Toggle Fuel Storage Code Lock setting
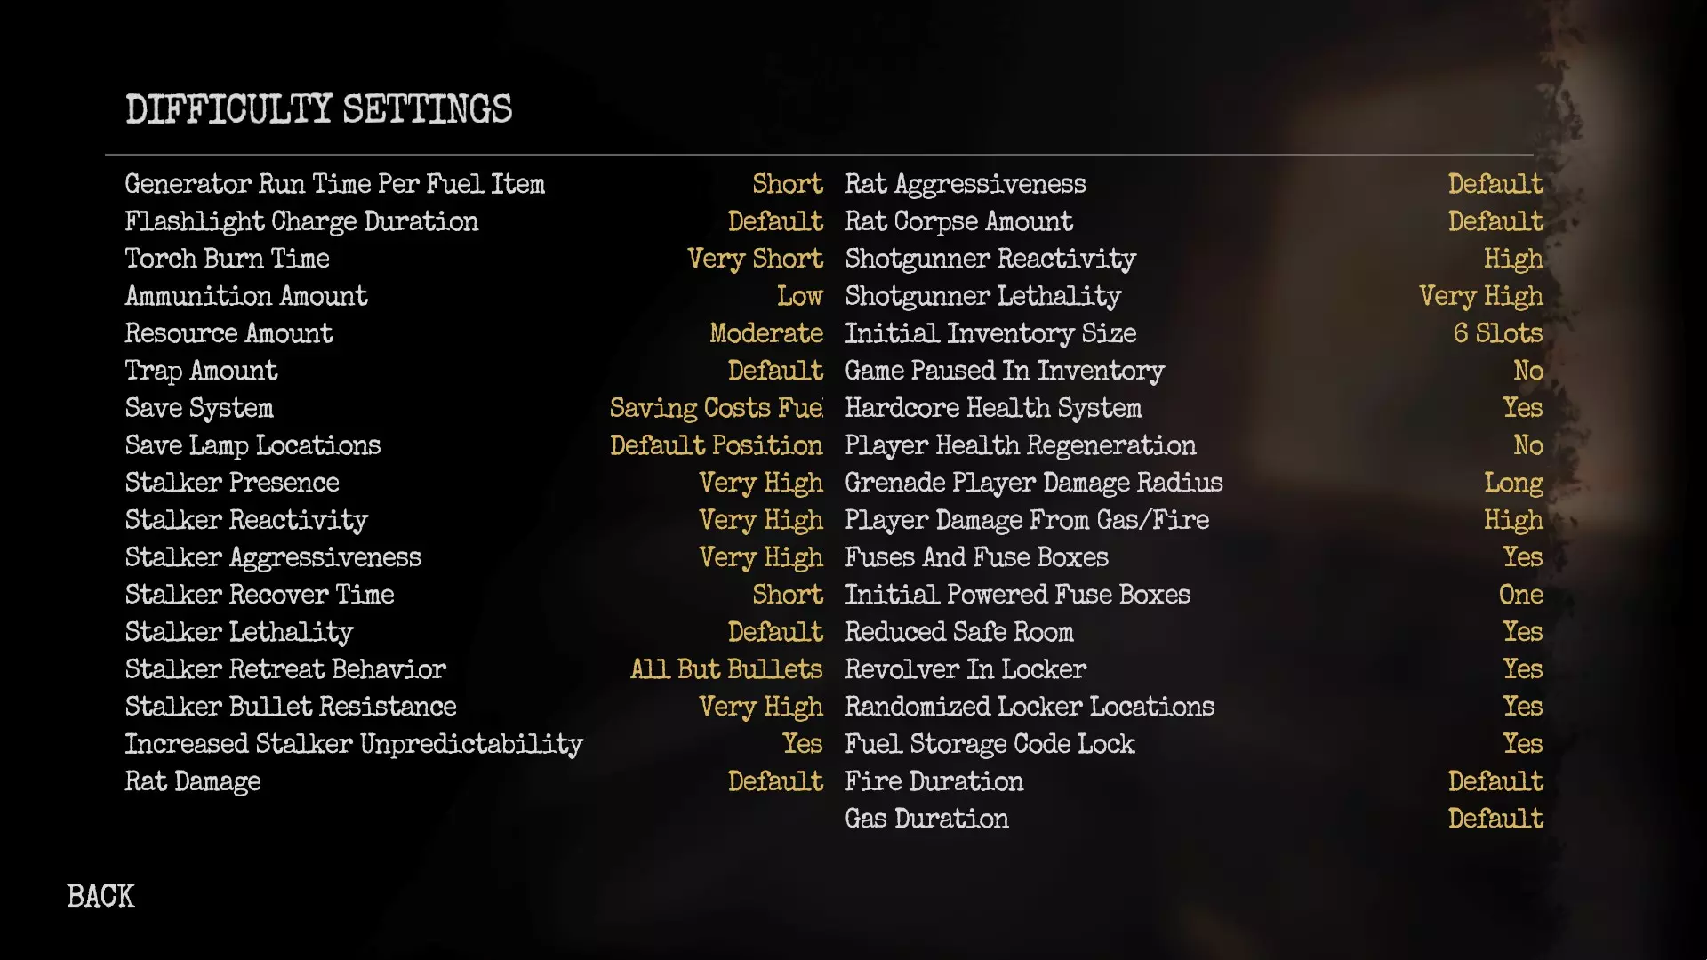 [1522, 744]
